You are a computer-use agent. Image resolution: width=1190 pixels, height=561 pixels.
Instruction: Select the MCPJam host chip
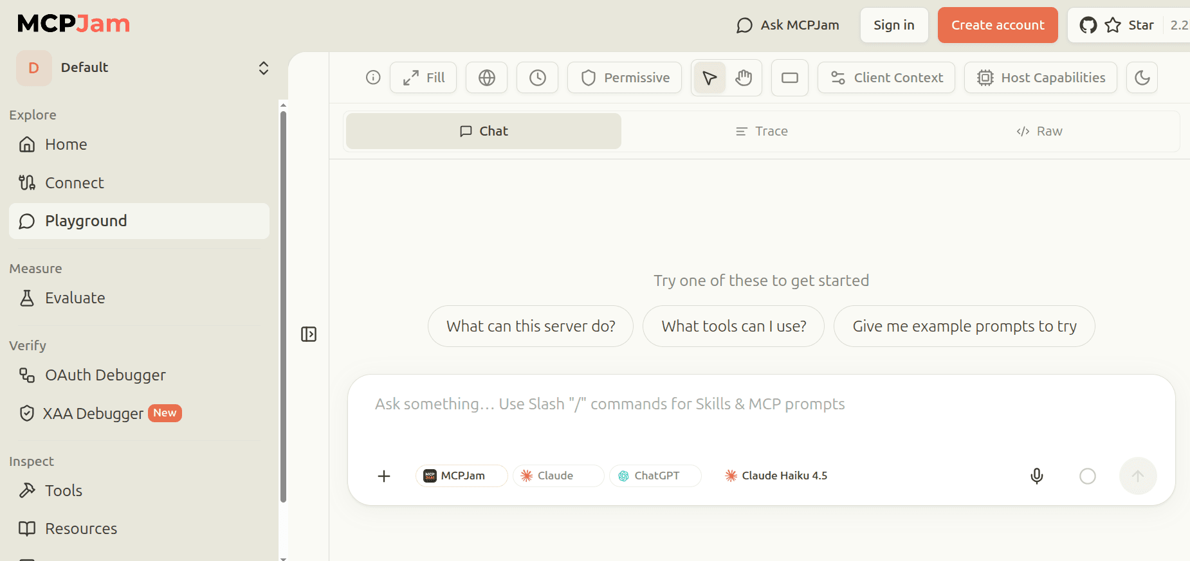point(462,476)
